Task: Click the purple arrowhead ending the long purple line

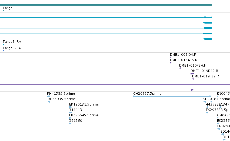Action: pos(192,90)
